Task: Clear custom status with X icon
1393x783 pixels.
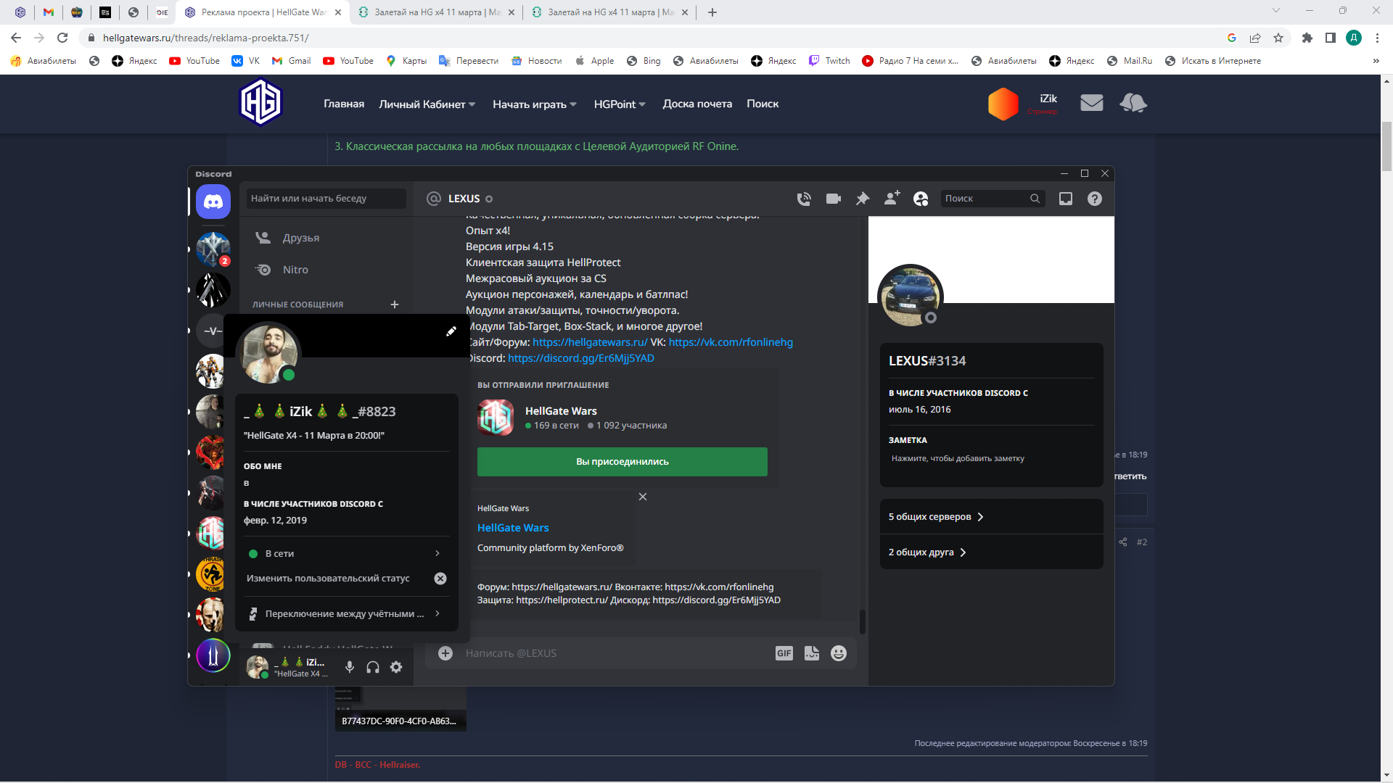Action: (x=440, y=579)
